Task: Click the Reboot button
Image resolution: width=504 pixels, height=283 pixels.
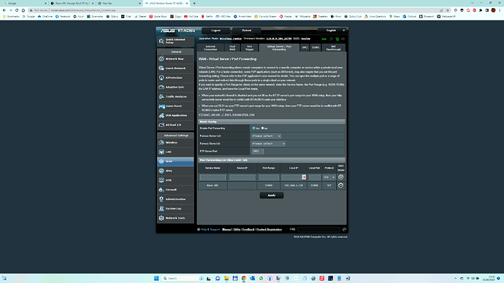Action: tap(247, 31)
